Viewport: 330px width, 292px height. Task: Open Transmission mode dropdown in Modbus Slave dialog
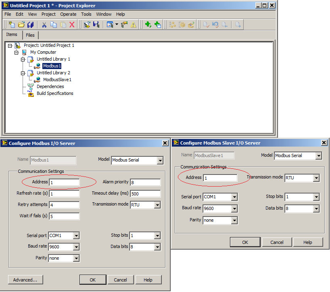(316, 178)
